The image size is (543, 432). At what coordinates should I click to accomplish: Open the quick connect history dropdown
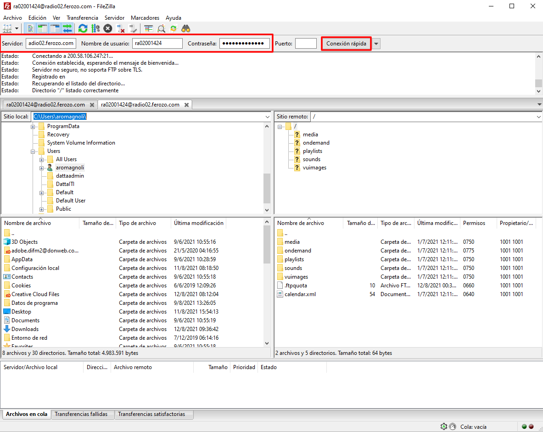(x=376, y=44)
